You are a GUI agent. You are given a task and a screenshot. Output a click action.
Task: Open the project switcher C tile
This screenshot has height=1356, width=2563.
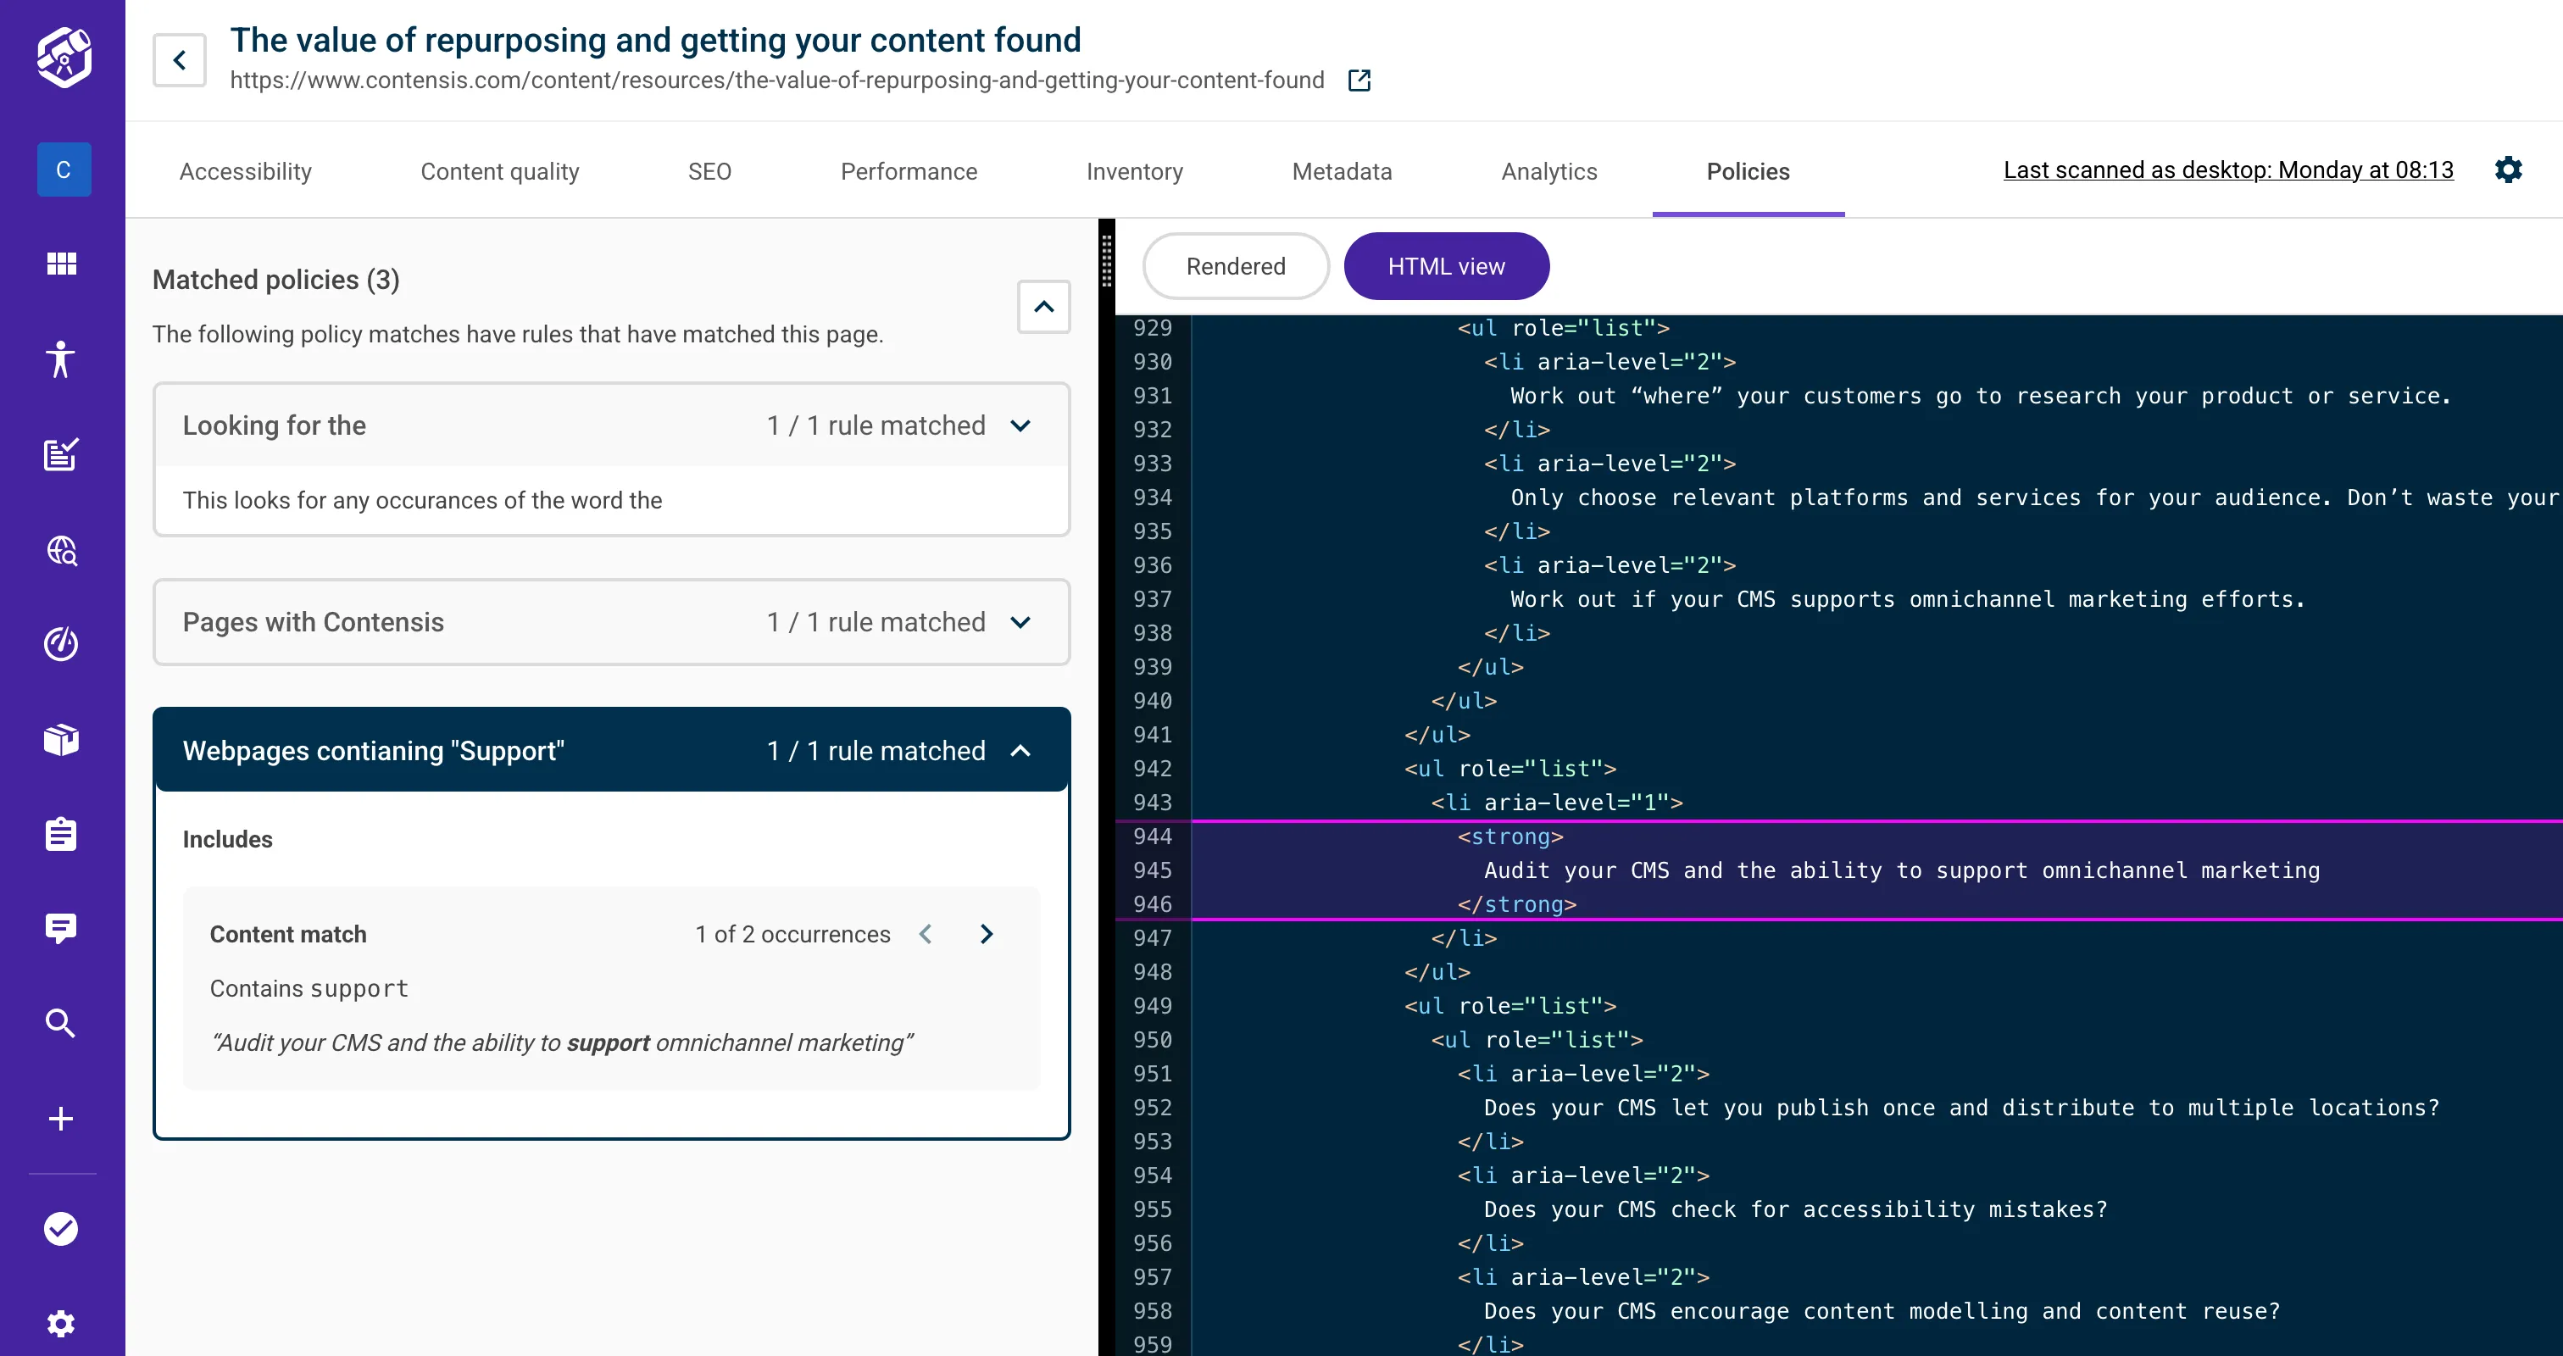click(64, 169)
